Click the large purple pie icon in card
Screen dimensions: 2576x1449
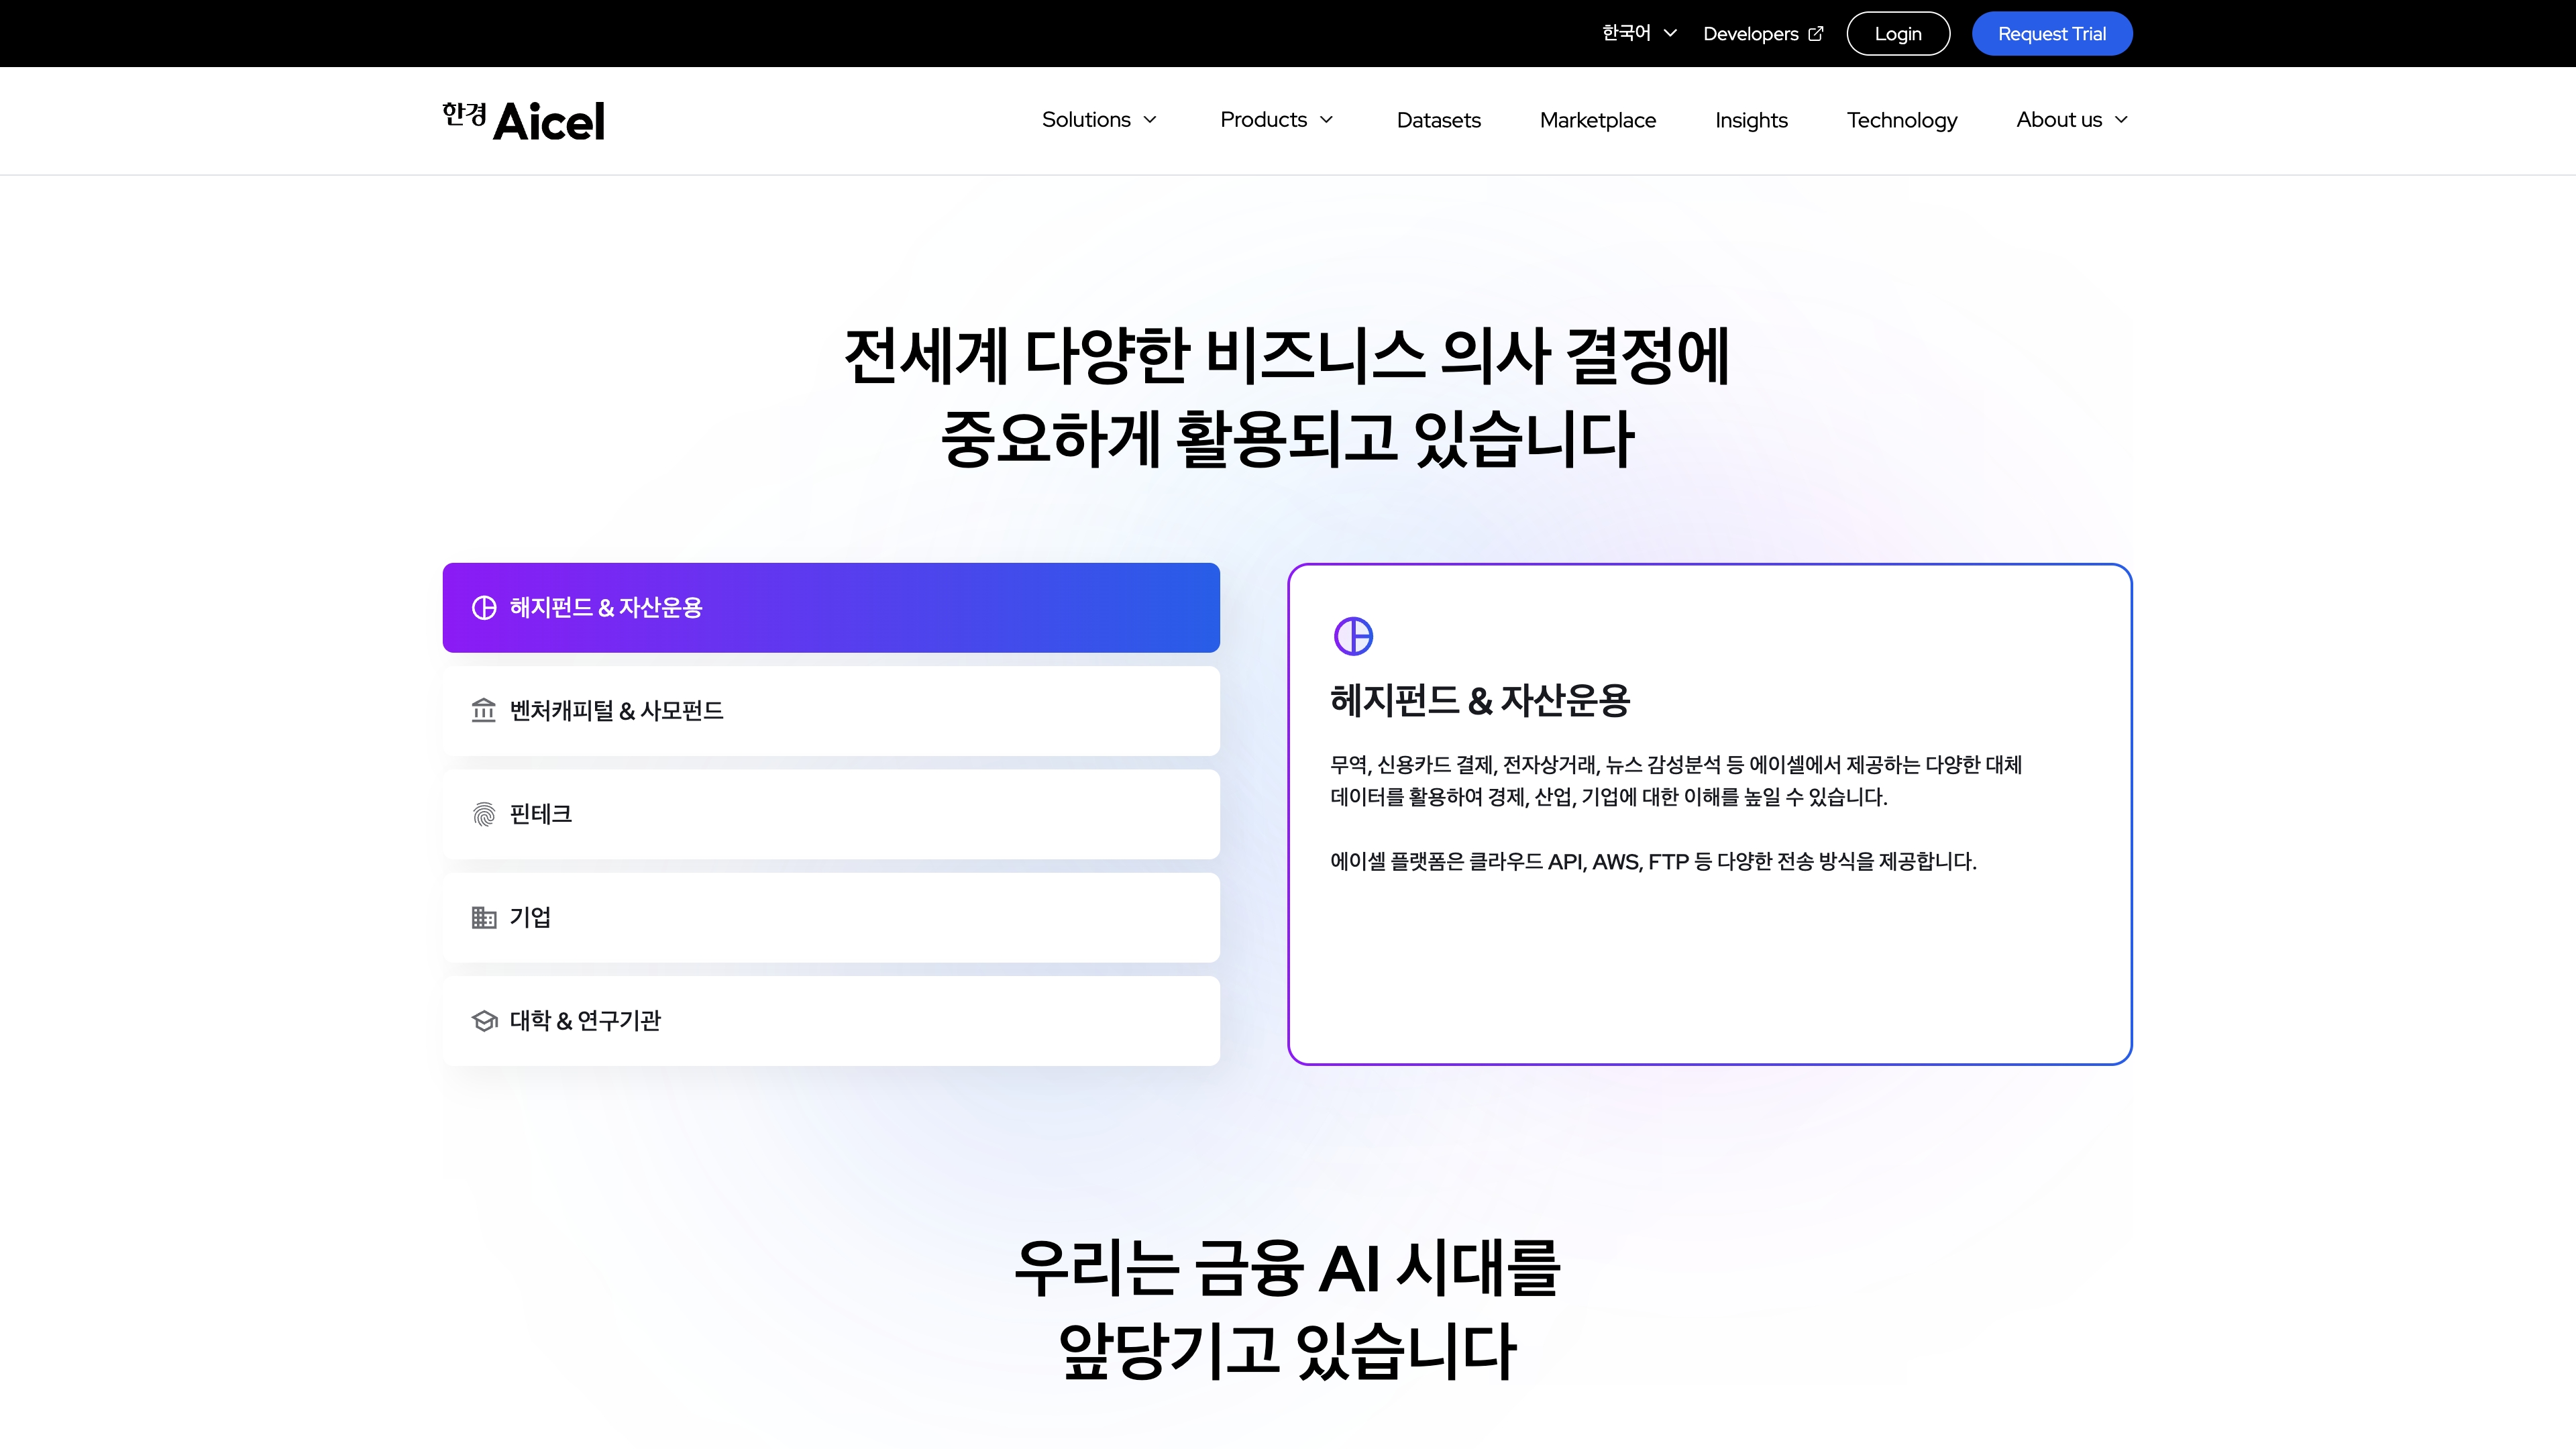(x=1353, y=636)
